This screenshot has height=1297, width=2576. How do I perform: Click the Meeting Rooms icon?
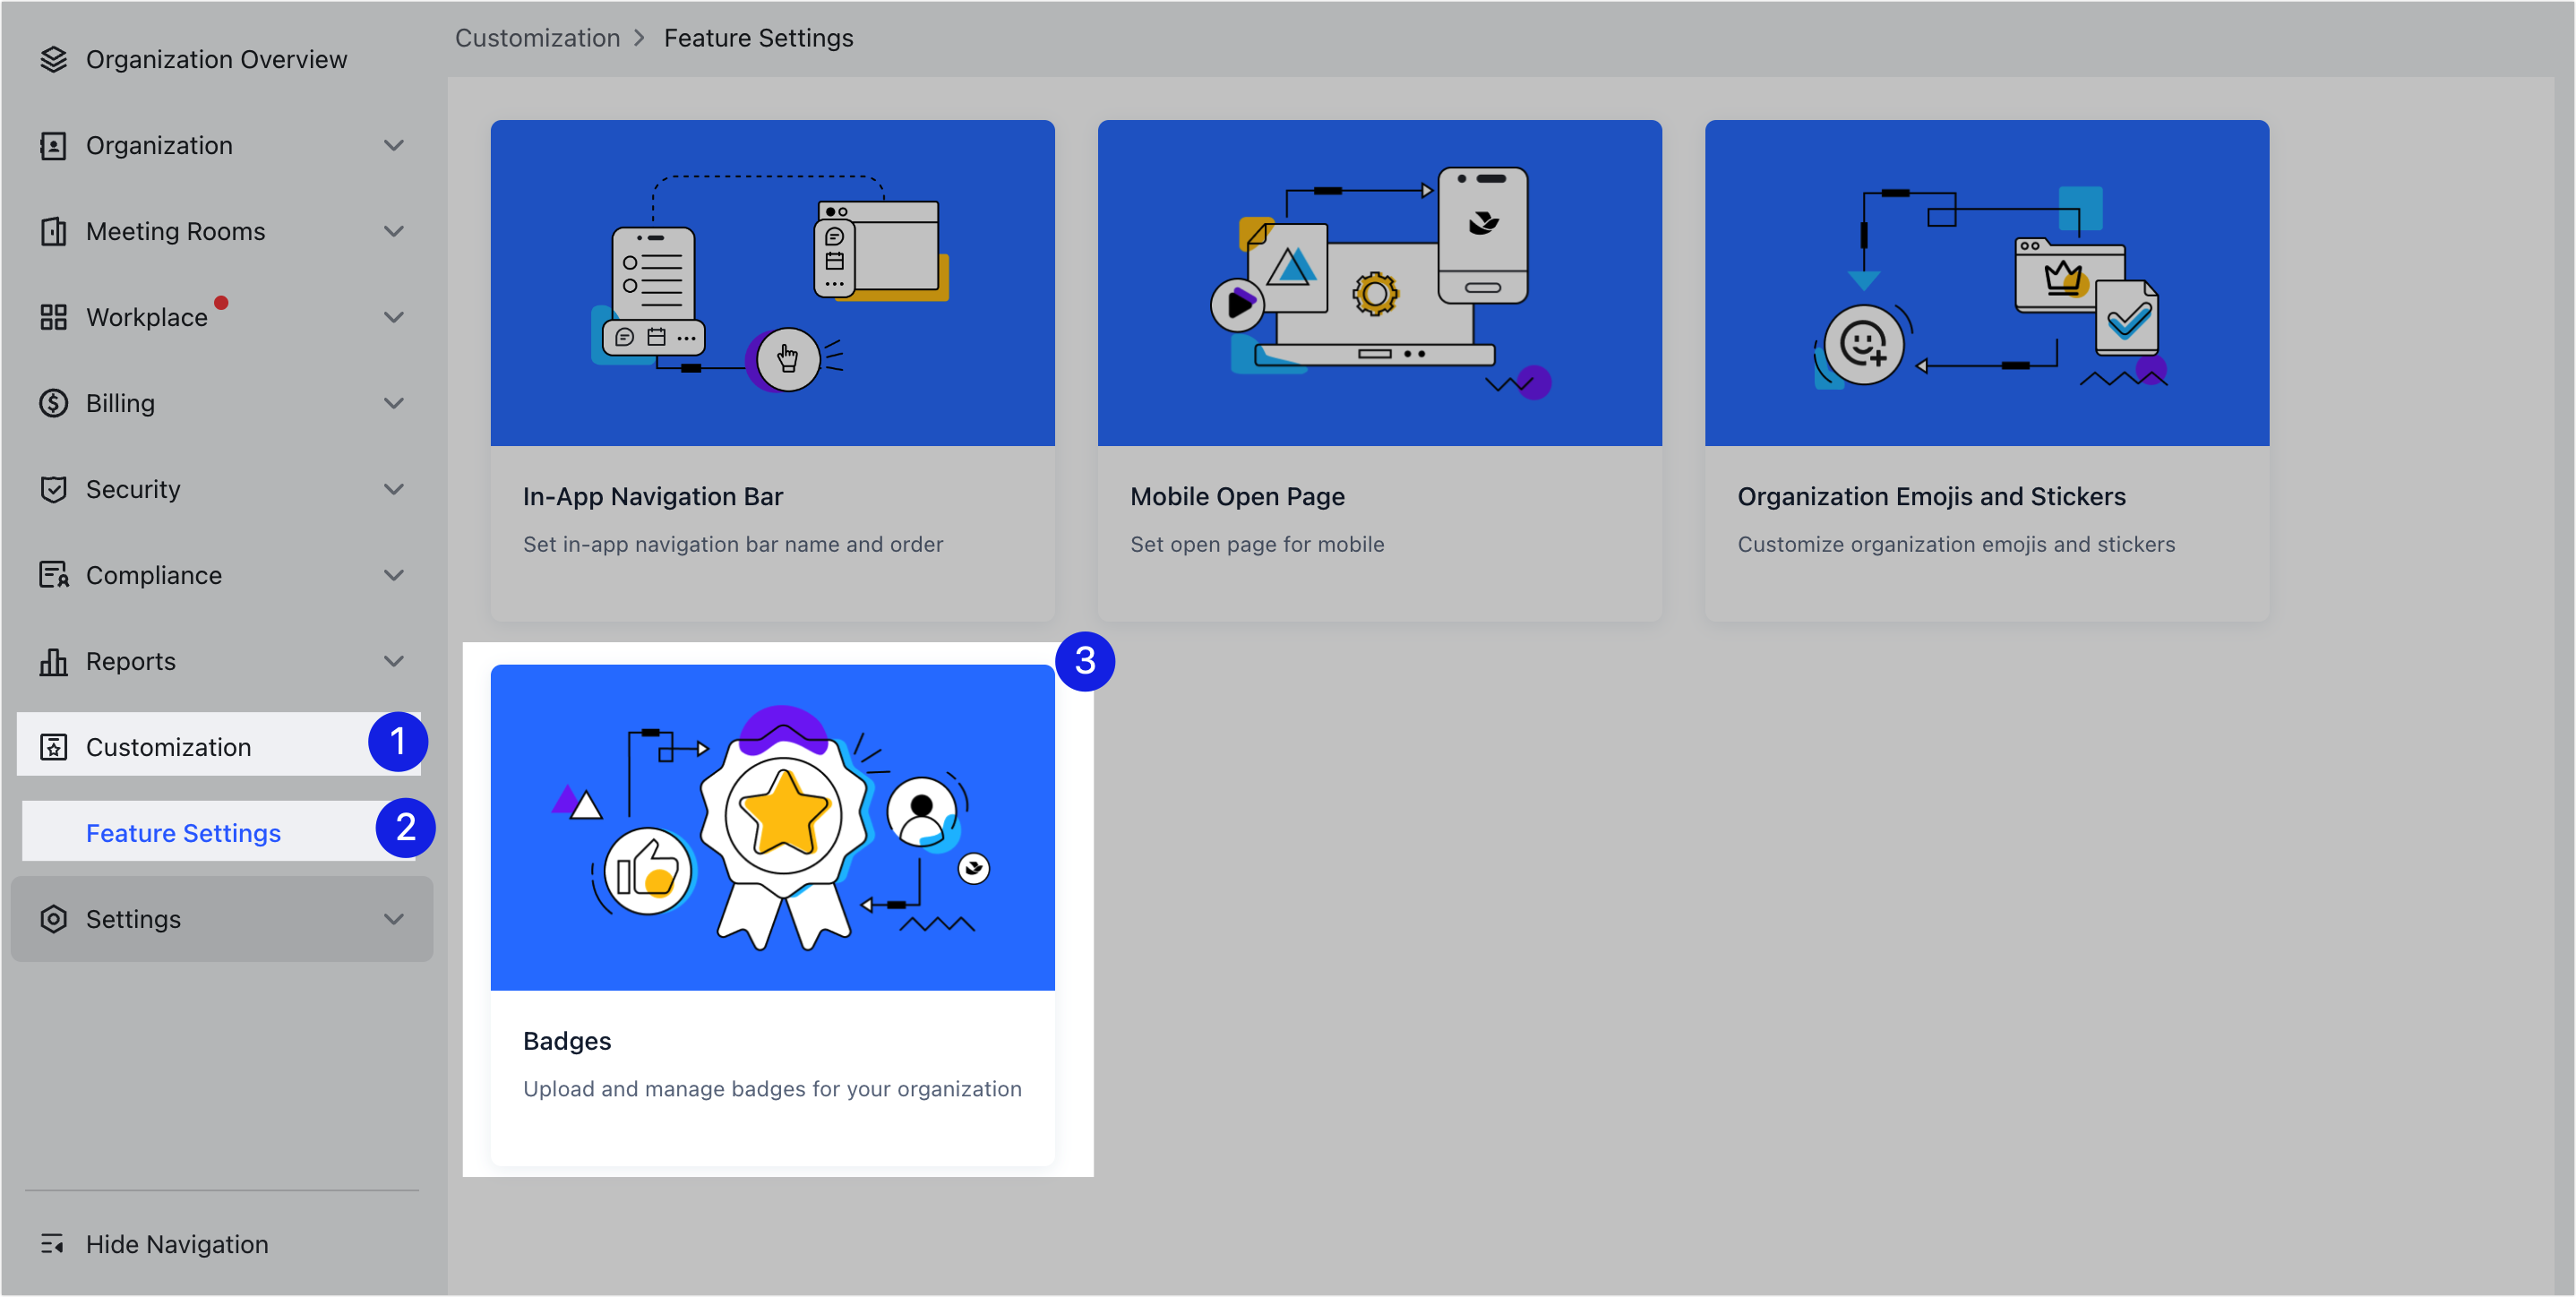[53, 231]
